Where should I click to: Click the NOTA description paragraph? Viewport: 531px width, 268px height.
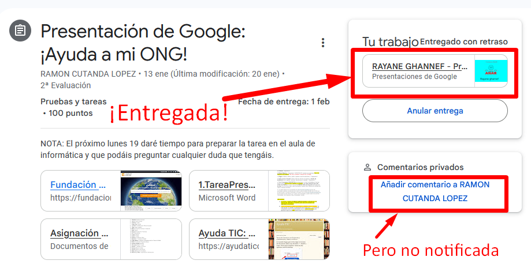point(178,149)
